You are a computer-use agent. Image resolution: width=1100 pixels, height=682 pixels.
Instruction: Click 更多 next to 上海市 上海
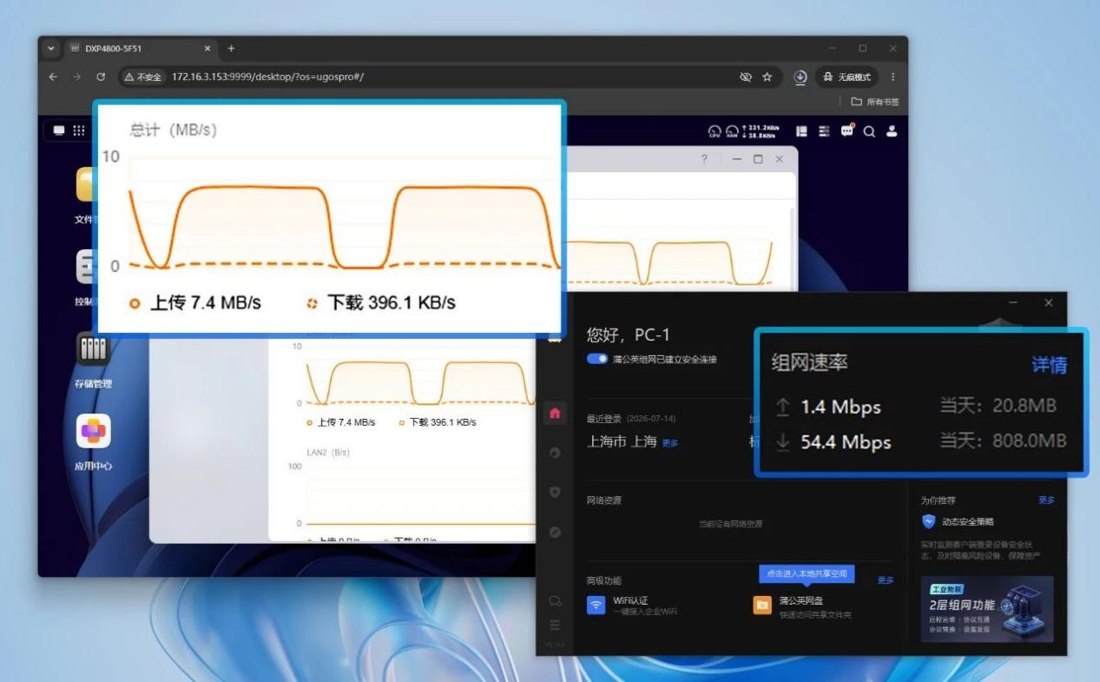pyautogui.click(x=671, y=443)
